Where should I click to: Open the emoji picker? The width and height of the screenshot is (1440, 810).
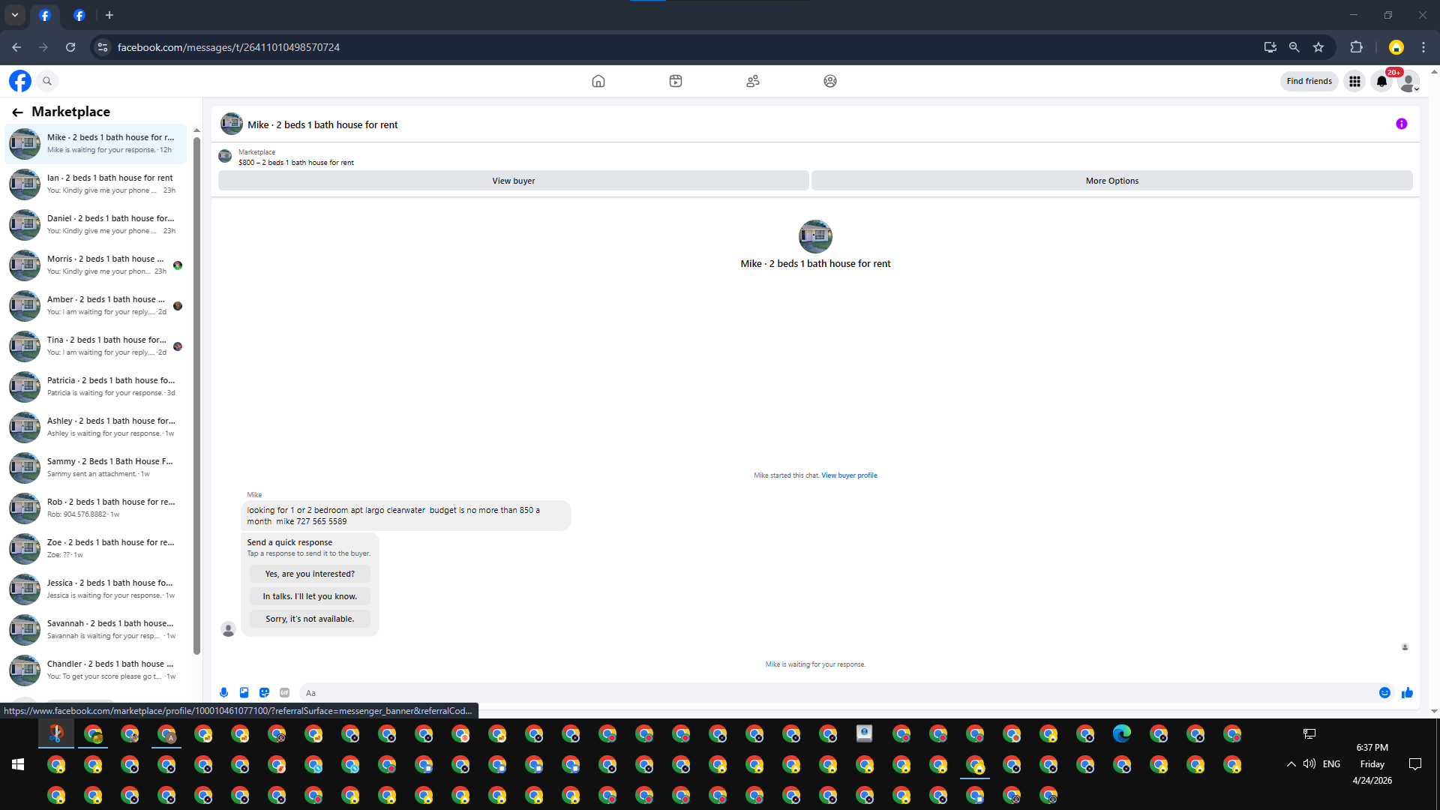tap(1384, 693)
